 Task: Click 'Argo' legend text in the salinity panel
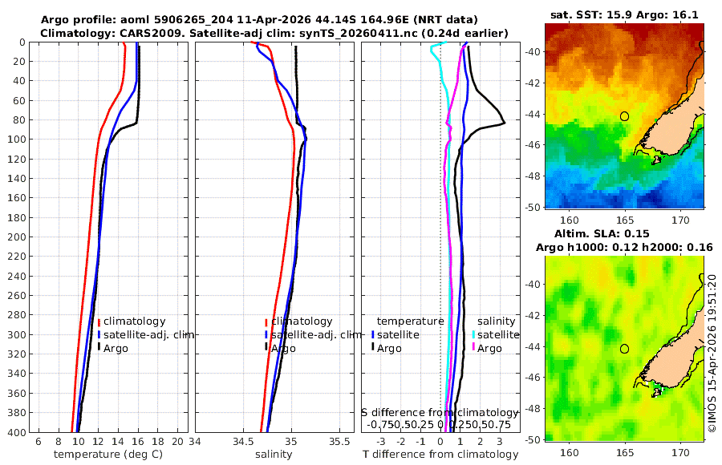pos(283,349)
